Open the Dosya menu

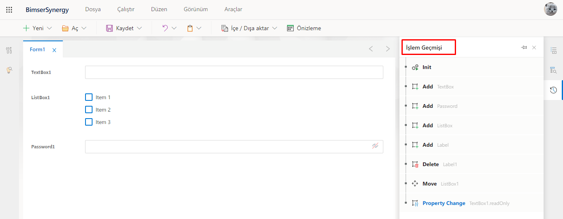[x=93, y=10]
